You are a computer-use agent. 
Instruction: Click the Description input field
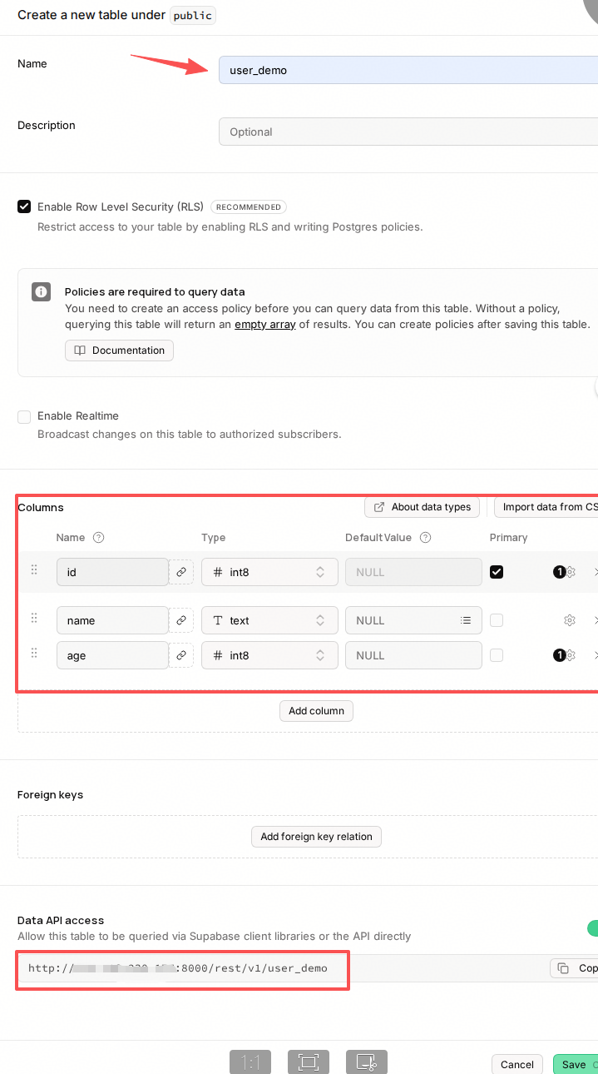pyautogui.click(x=408, y=132)
